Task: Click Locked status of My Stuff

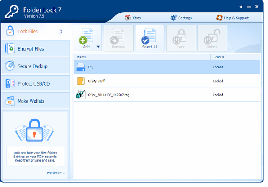Action: (218, 81)
